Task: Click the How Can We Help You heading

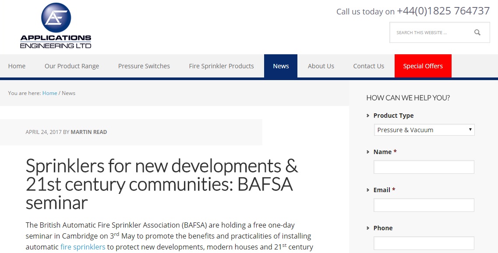Action: point(408,98)
